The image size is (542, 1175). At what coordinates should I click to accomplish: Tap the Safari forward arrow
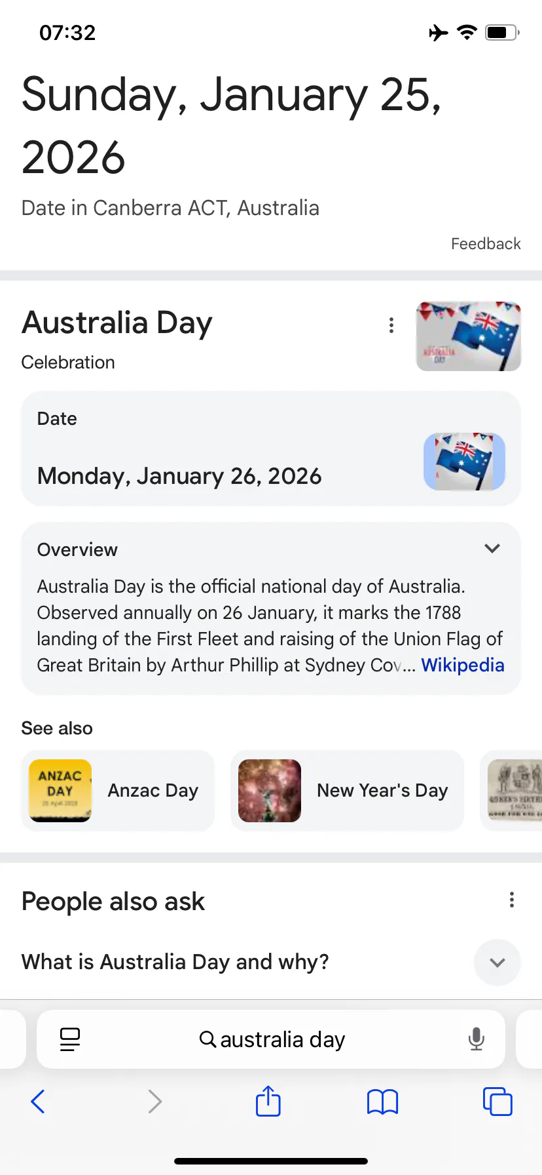154,1102
